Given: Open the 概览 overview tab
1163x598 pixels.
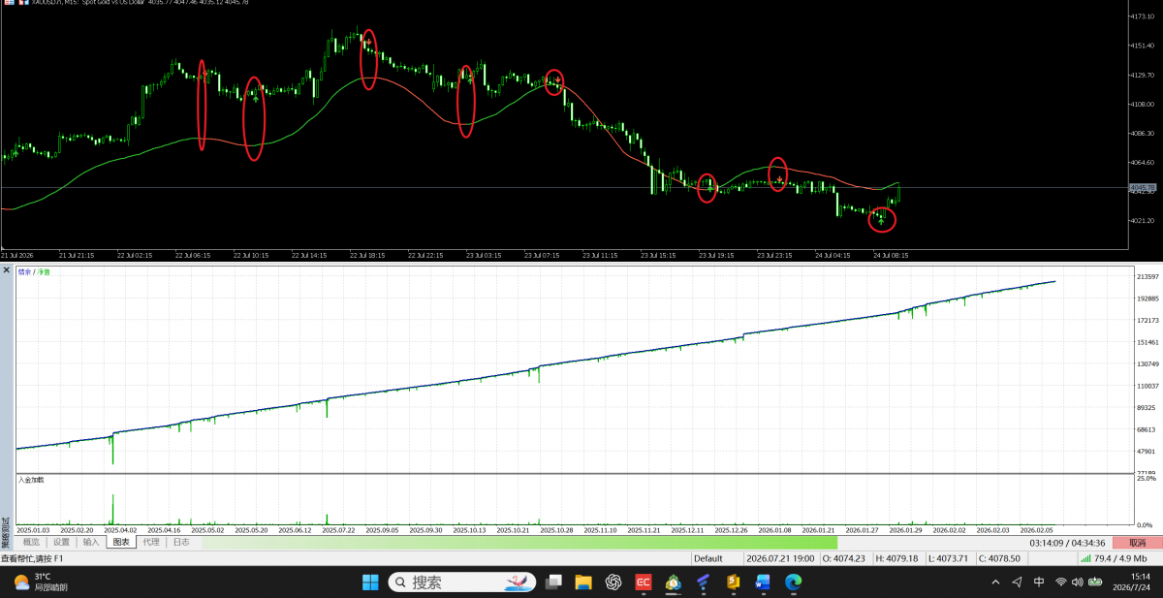Looking at the screenshot, I should click(x=32, y=543).
